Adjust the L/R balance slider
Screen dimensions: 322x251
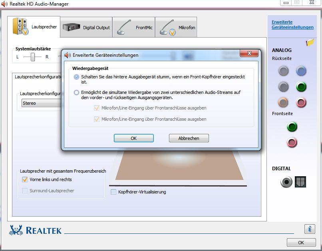click(x=33, y=57)
